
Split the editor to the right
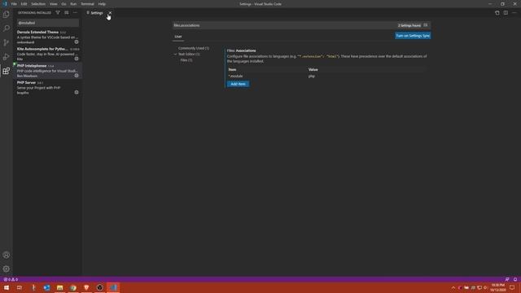point(506,13)
